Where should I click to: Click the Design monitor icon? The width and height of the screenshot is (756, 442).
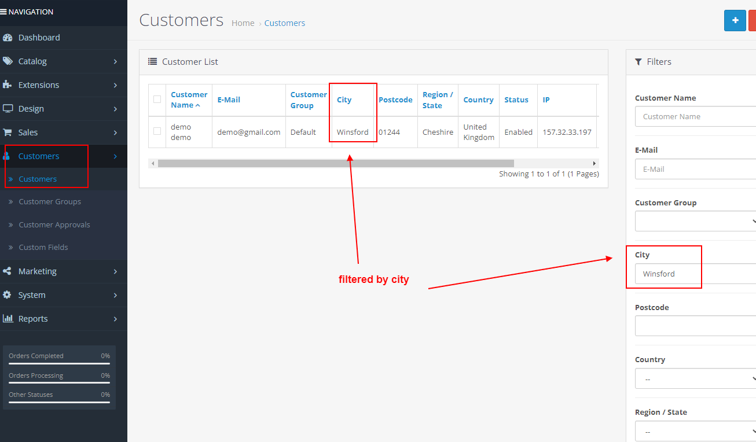tap(8, 109)
